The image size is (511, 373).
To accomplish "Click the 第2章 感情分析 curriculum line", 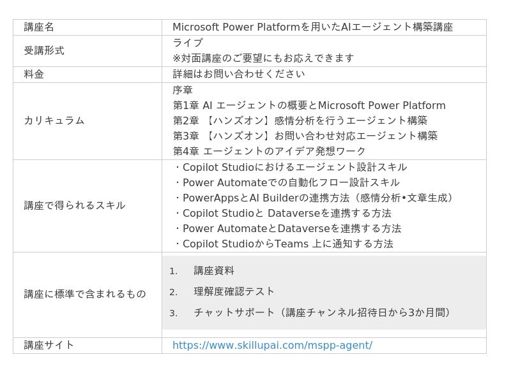I will tap(300, 121).
